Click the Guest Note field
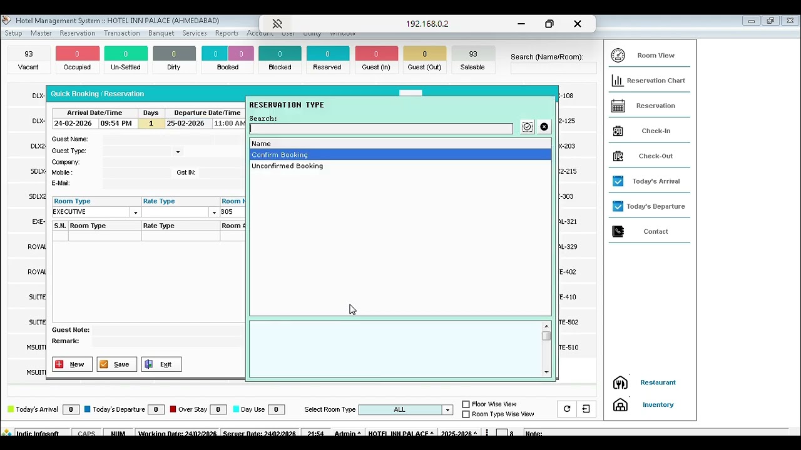 click(x=168, y=330)
